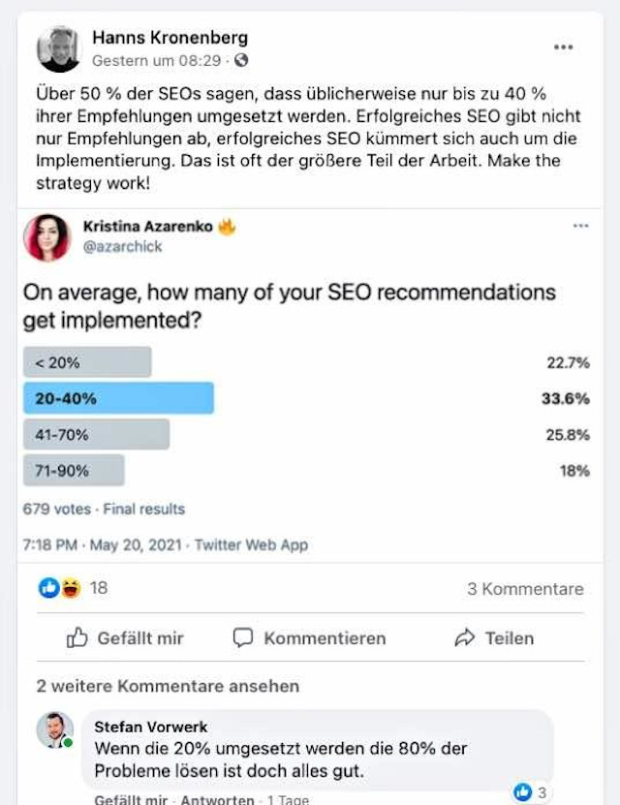Select the highlighted 20-40% poll bar
This screenshot has height=805, width=620.
click(x=118, y=398)
